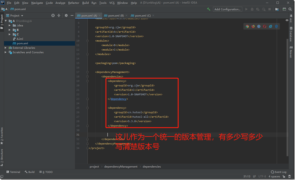This screenshot has width=295, height=180.
Task: Click dependencyManagement in breadcrumb
Action: tap(121, 166)
